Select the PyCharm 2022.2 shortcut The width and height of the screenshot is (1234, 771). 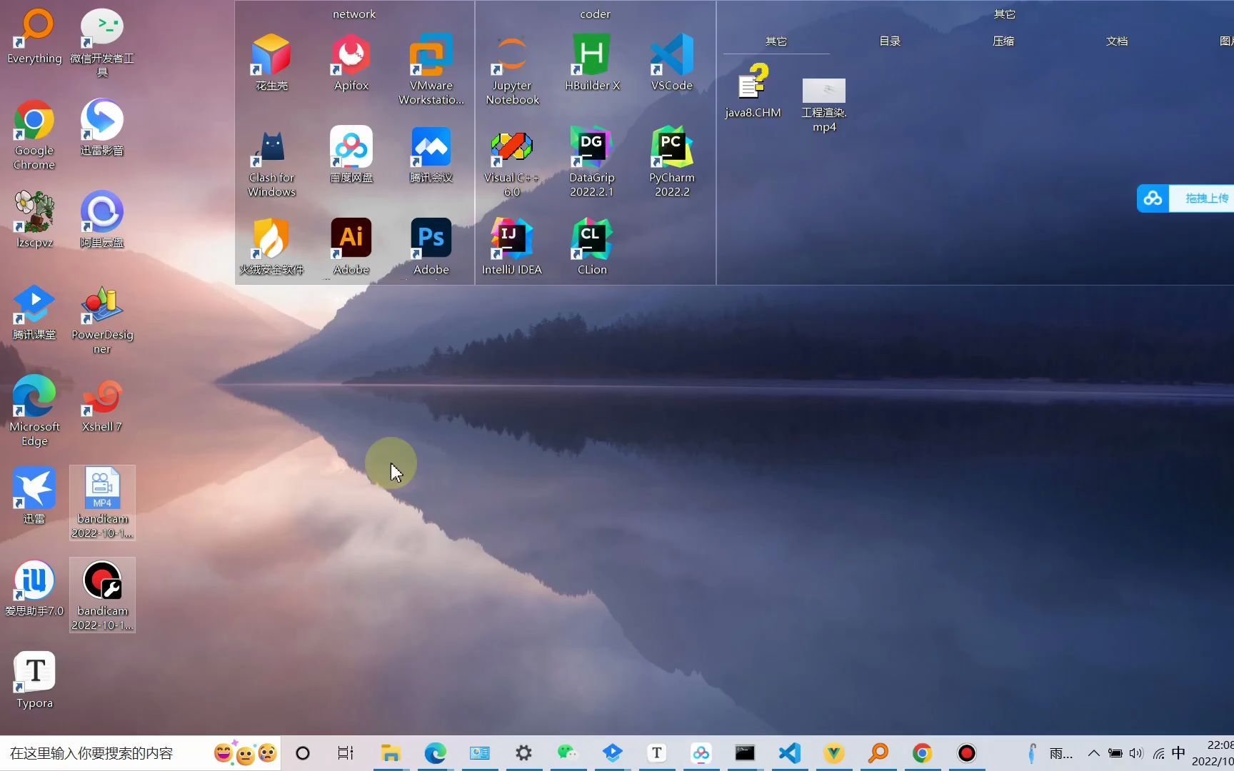(x=672, y=162)
